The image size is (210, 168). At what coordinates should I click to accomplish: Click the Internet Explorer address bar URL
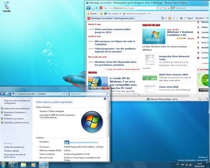click(x=118, y=8)
